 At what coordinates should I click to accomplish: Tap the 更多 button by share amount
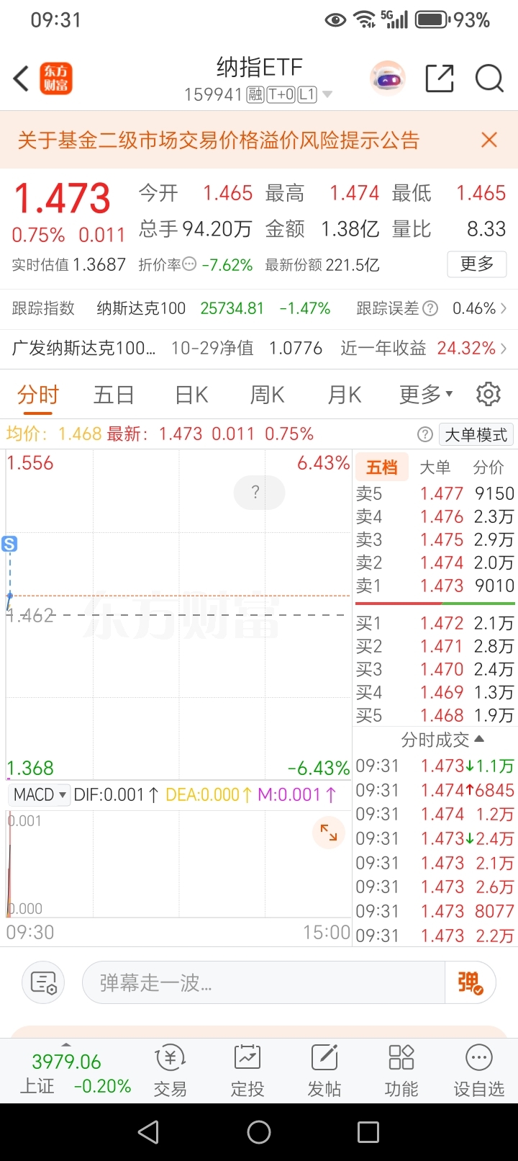click(477, 264)
